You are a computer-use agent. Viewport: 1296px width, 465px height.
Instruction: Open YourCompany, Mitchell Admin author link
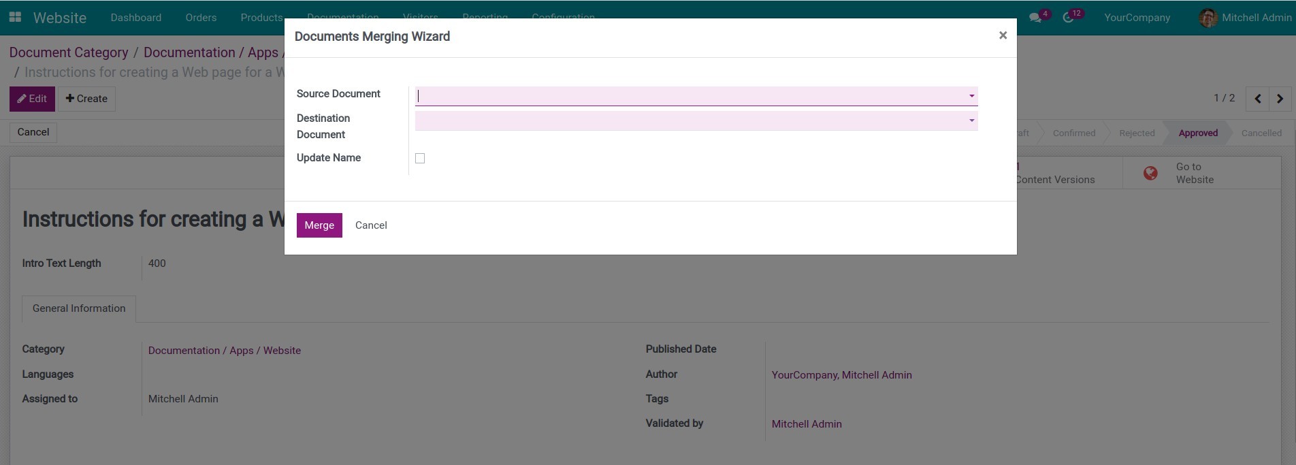click(841, 375)
